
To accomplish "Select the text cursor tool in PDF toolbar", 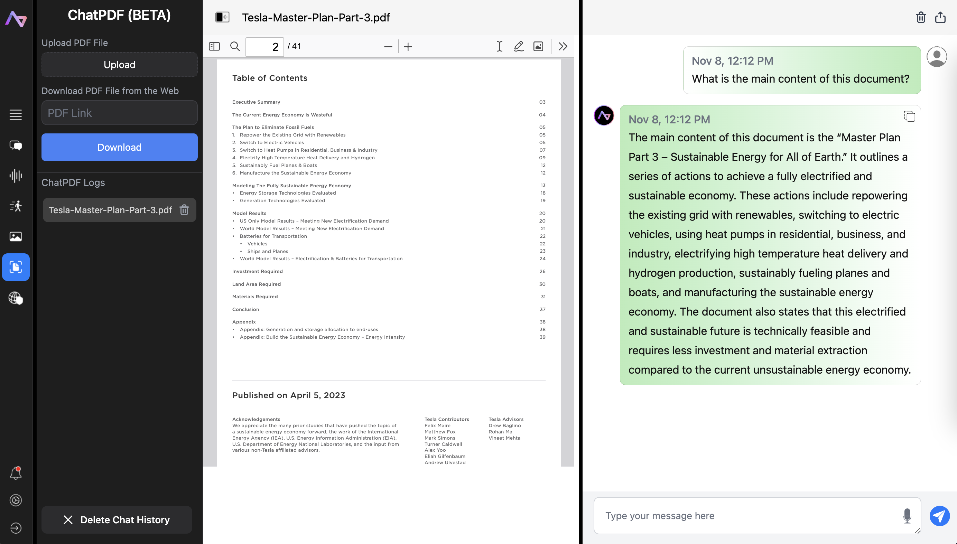I will (x=499, y=46).
